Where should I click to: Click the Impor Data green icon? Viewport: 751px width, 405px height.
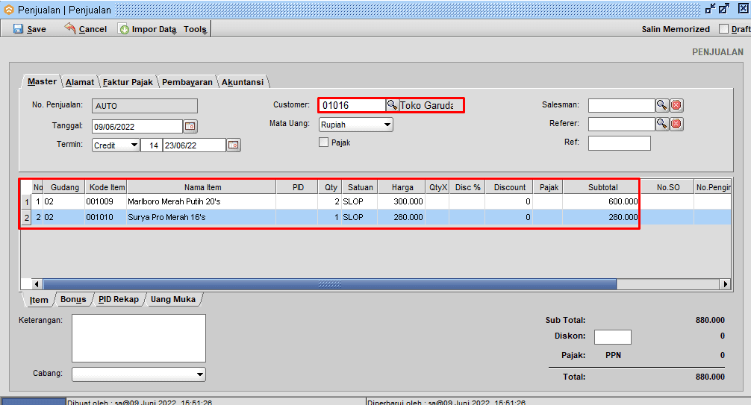pyautogui.click(x=124, y=29)
